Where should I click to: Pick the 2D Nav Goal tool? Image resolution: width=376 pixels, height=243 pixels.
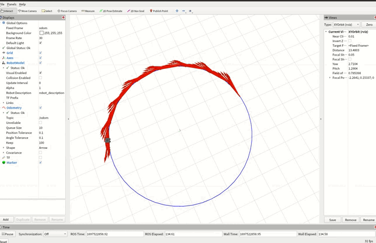[x=136, y=11]
